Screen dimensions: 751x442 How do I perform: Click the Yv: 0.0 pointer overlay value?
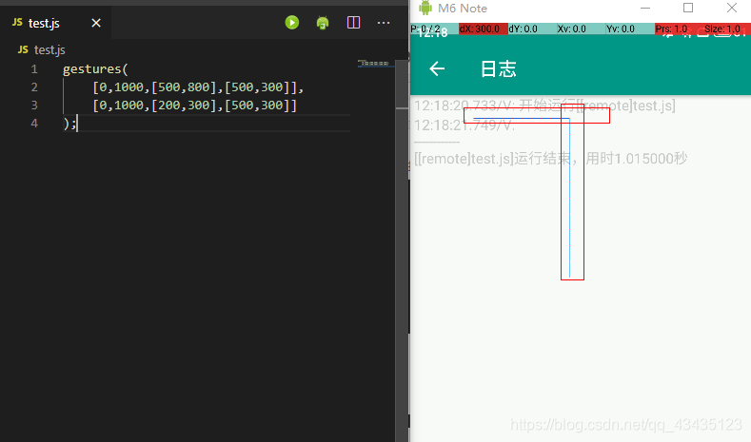tap(621, 29)
